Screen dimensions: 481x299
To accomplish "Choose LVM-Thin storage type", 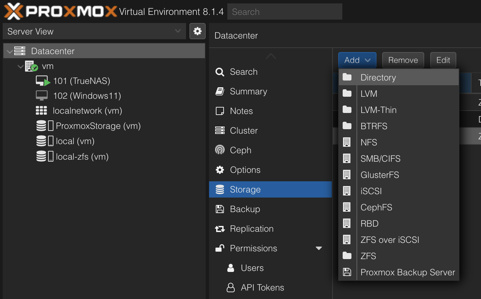I will click(x=399, y=110).
